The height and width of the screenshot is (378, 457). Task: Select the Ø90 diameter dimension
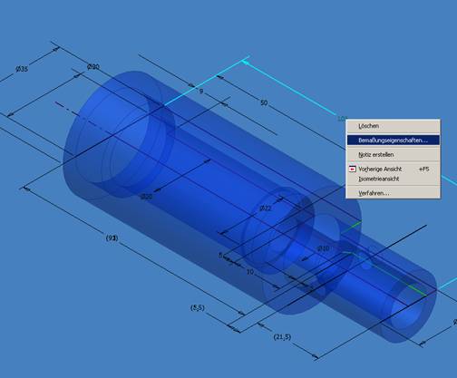(93, 67)
